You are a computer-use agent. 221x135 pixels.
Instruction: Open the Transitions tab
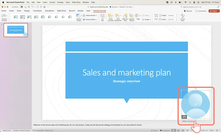[37, 11]
